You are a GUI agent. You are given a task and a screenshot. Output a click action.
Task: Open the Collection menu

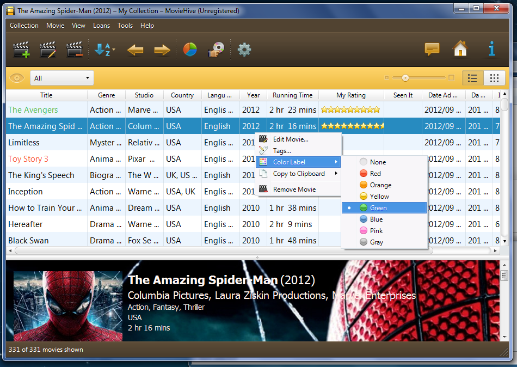tap(24, 26)
